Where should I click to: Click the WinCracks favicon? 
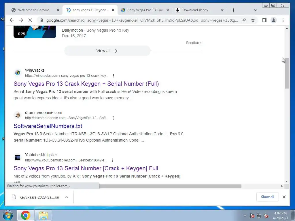click(18, 73)
